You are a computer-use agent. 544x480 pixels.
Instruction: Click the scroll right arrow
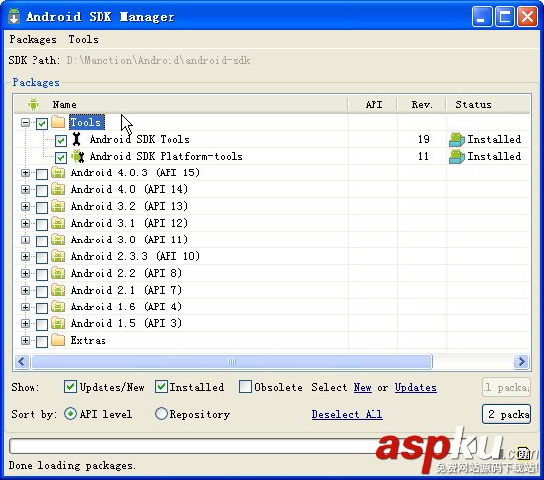click(521, 362)
